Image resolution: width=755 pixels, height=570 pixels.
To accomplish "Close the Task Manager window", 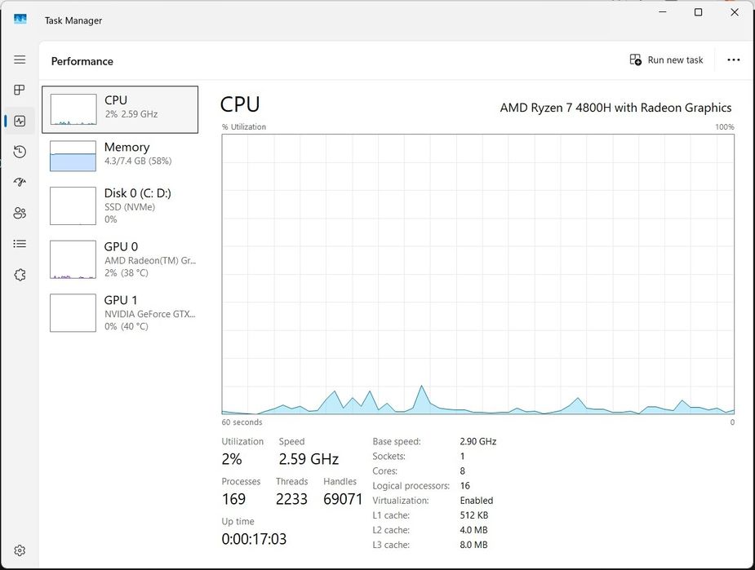I will [735, 12].
